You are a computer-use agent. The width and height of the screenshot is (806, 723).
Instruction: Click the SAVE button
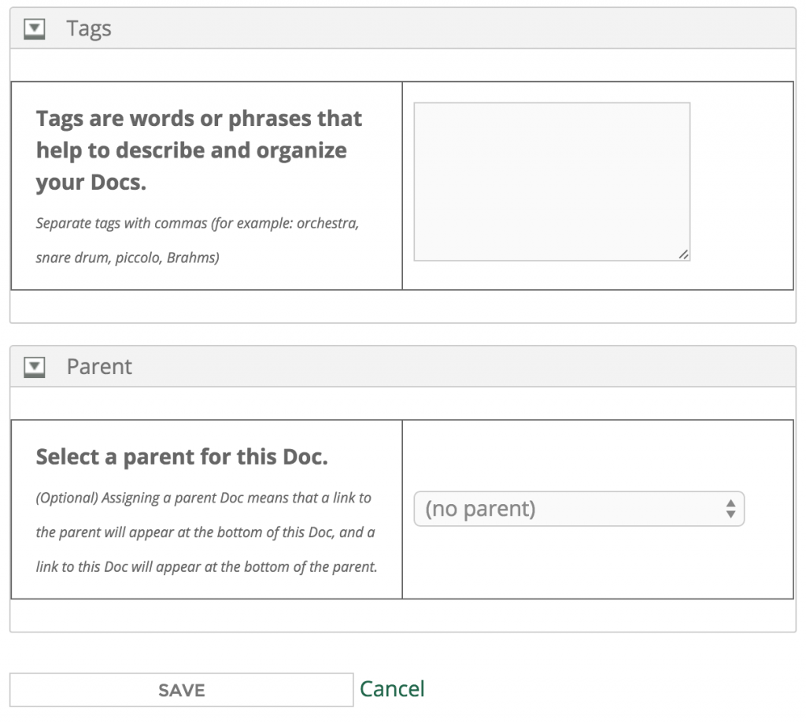click(x=182, y=690)
